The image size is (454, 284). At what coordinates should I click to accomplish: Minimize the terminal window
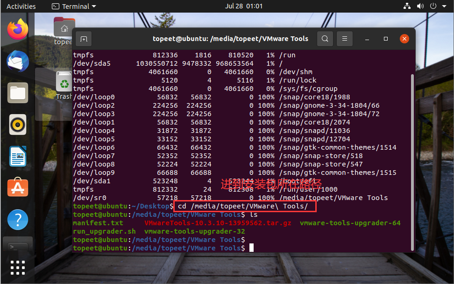tap(367, 39)
